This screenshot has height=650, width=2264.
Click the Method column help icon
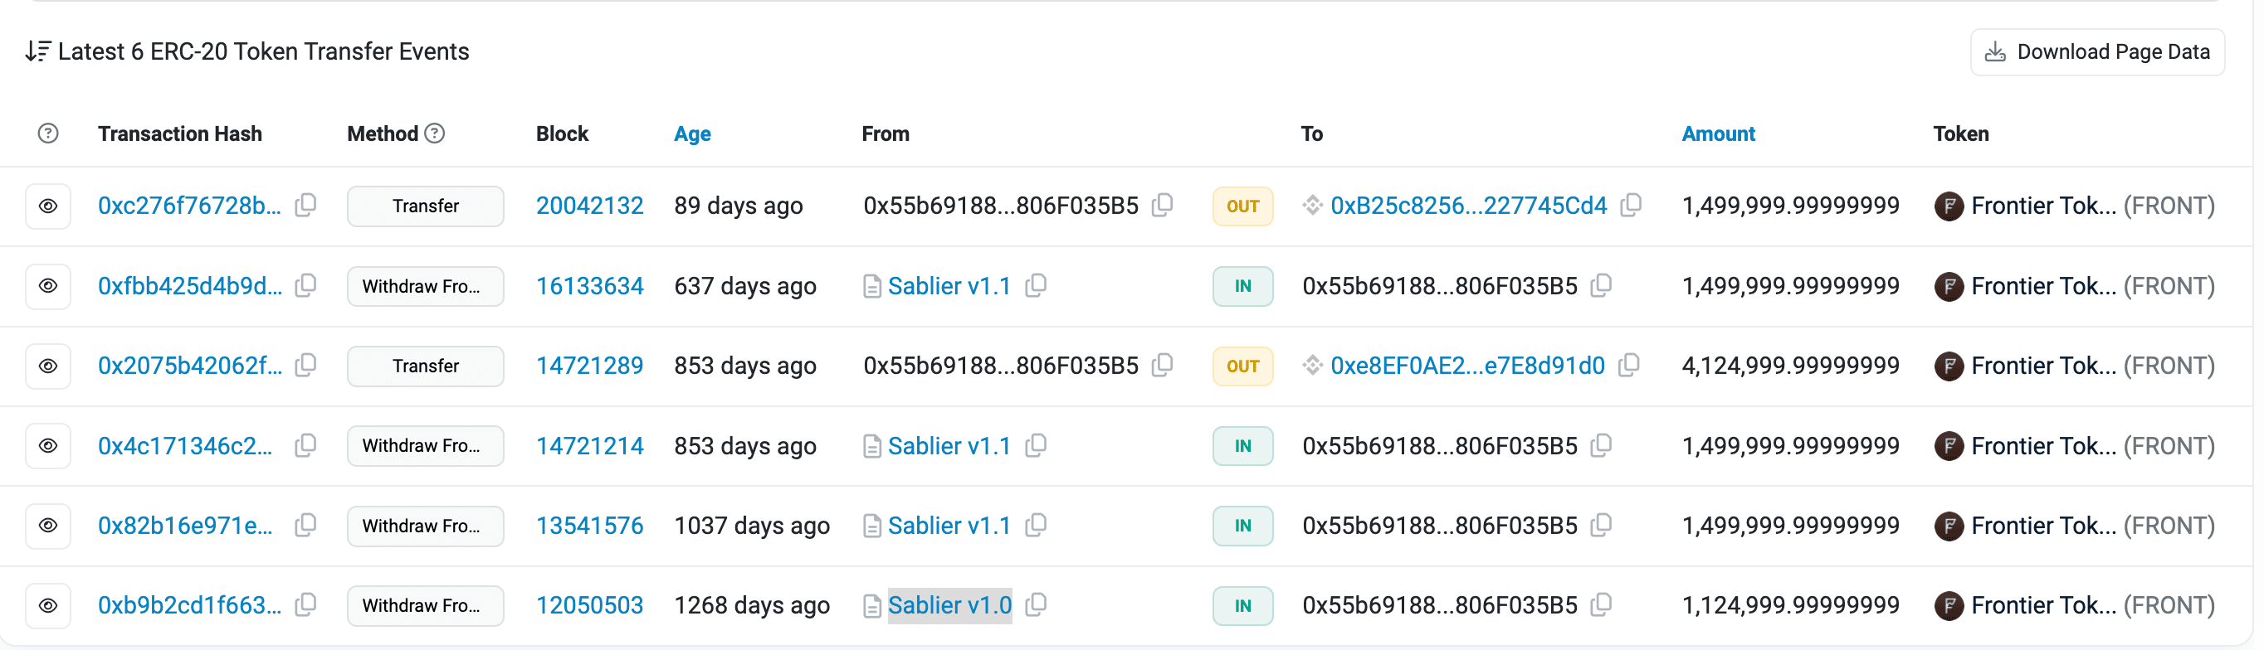[x=434, y=133]
